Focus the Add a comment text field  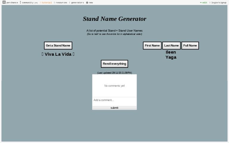[114, 102]
